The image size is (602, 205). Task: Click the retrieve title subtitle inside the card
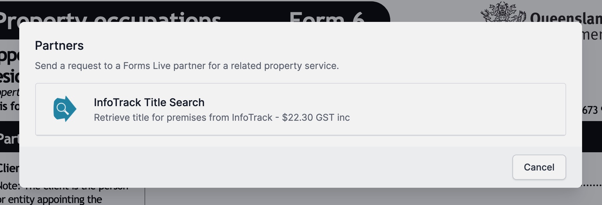(222, 117)
